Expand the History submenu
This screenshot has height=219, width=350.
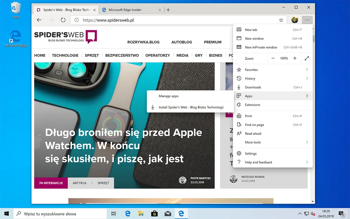(273, 79)
